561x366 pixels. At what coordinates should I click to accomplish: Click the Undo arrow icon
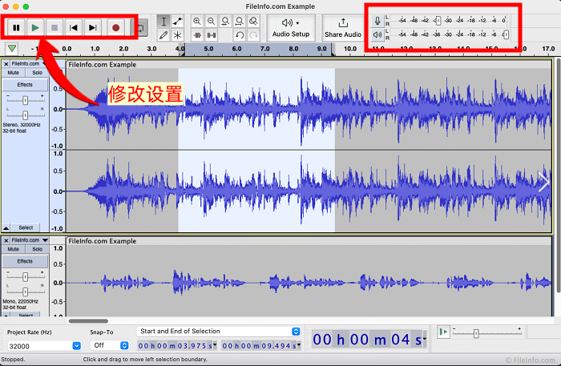click(240, 35)
